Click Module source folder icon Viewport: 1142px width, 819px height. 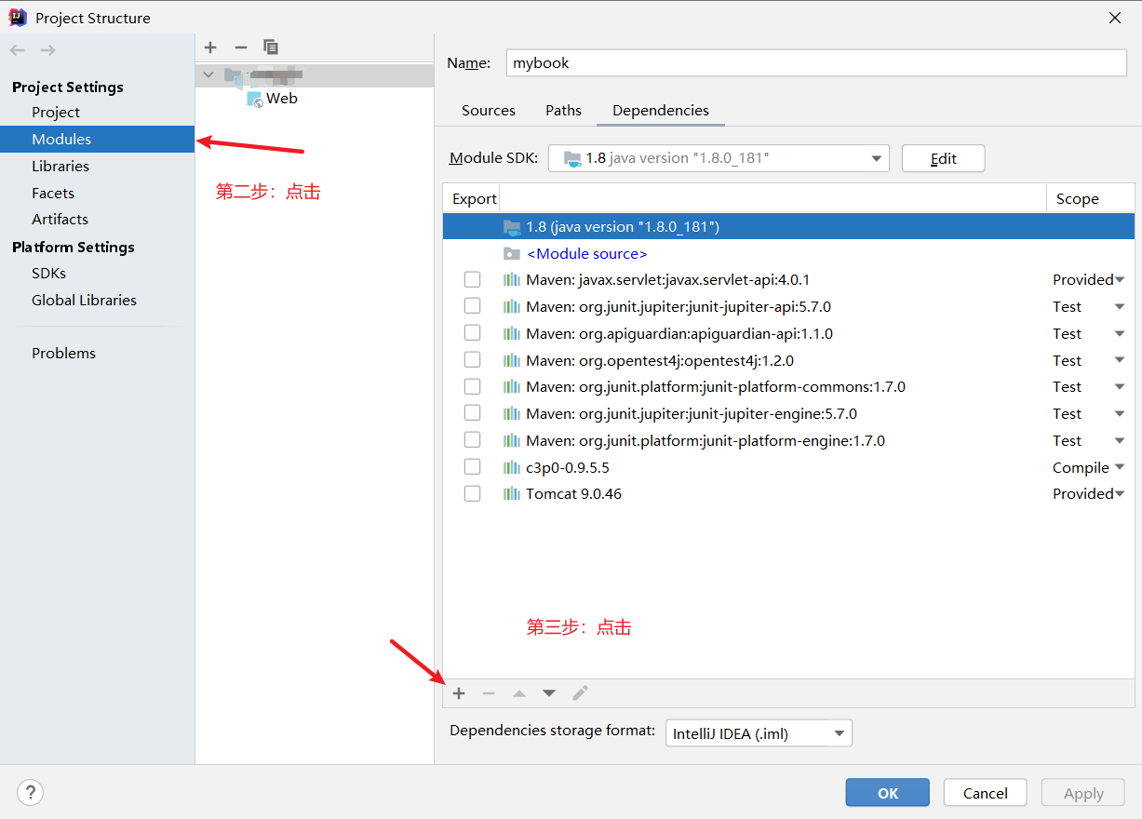point(512,253)
